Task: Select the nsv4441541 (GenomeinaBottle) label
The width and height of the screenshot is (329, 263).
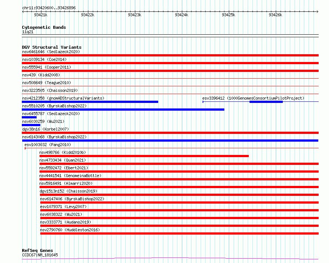Action: click(70, 176)
